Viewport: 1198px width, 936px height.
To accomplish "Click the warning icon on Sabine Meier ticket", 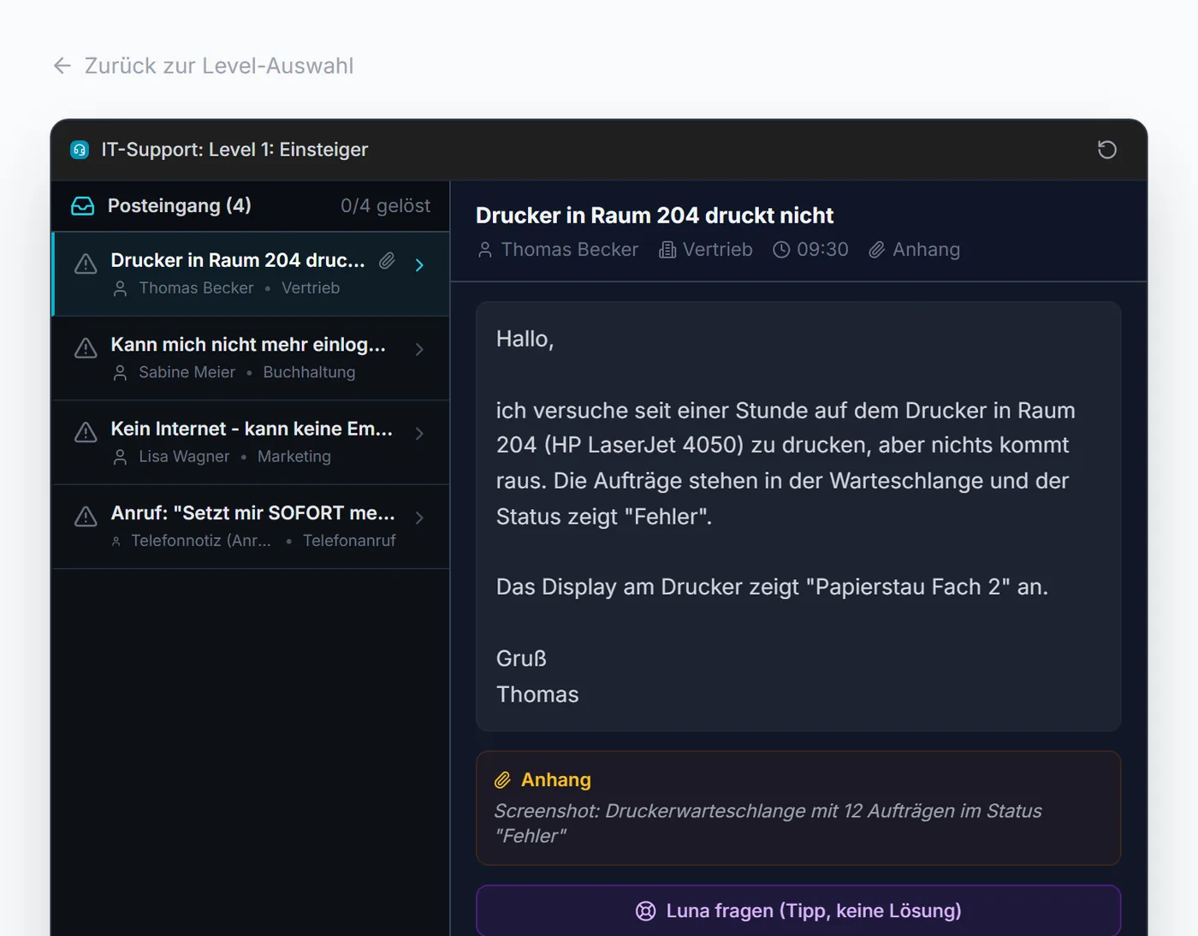I will 86,348.
